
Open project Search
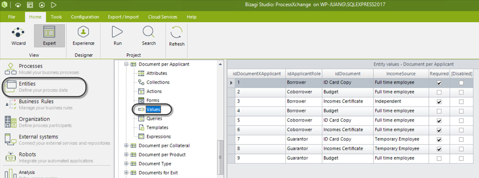point(149,36)
